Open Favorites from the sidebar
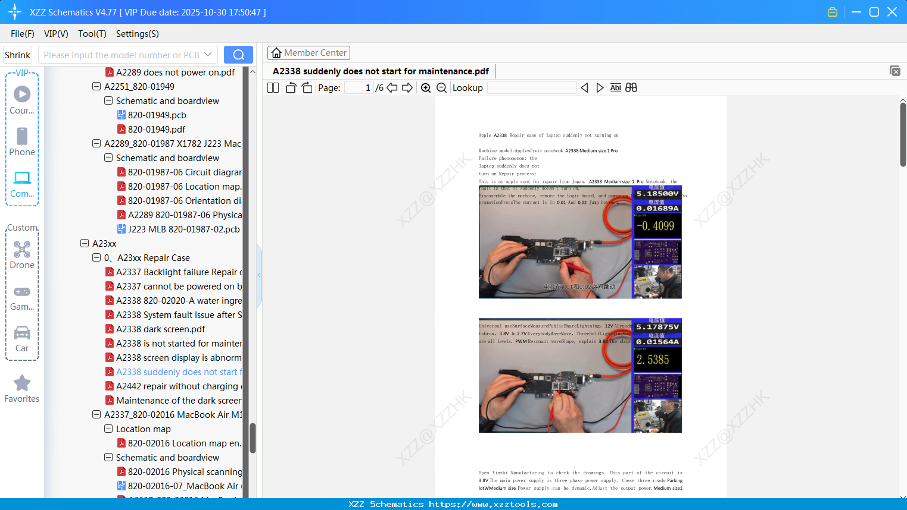Viewport: 907px width, 510px height. click(x=22, y=389)
